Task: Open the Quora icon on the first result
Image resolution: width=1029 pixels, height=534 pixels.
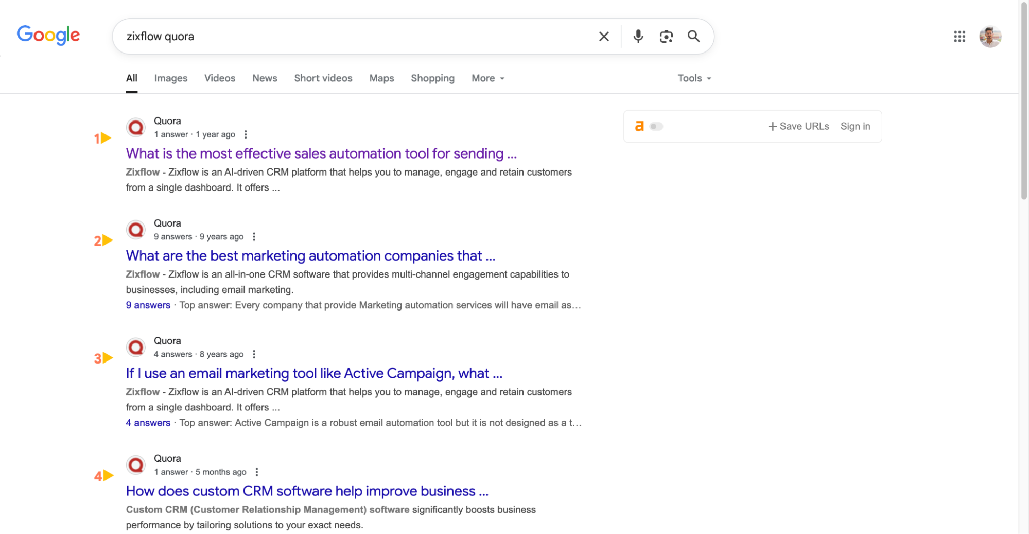Action: 135,127
